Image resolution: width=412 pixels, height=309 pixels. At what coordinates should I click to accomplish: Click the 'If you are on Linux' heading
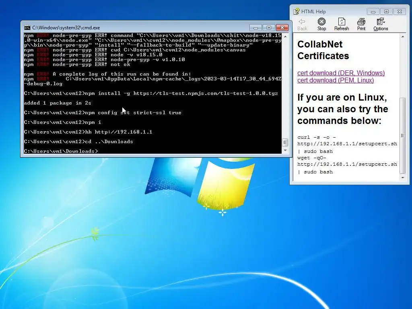point(343,109)
